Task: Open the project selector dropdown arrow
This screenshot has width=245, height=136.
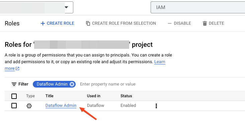Action: click(66, 7)
